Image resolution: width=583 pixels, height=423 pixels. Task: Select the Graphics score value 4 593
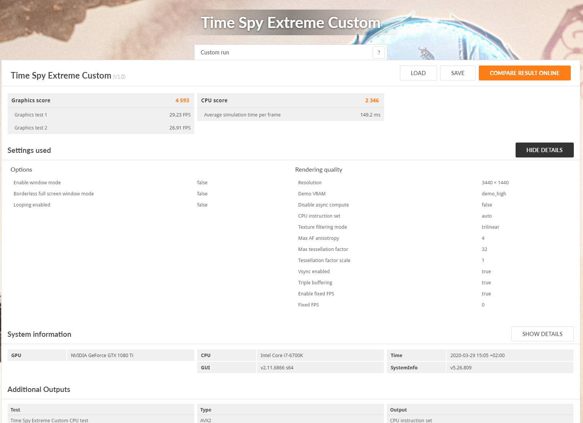click(x=182, y=100)
